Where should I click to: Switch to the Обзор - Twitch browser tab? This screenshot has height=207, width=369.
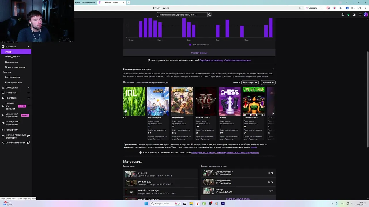click(112, 3)
